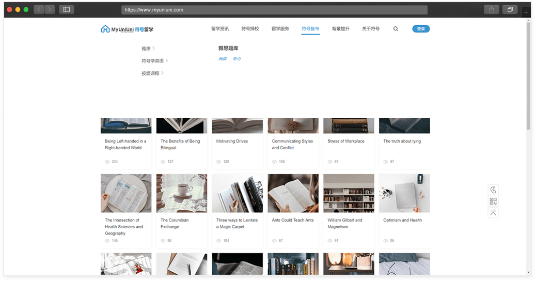Click the browser share icon
Viewport: 535px width, 281px height.
pos(491,9)
